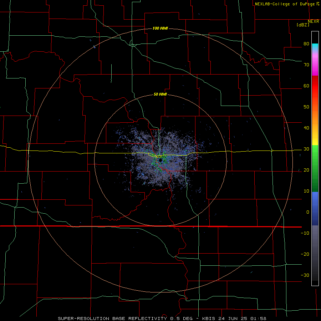
Task: Click the 100 NMI range ring label
Action: point(160,28)
